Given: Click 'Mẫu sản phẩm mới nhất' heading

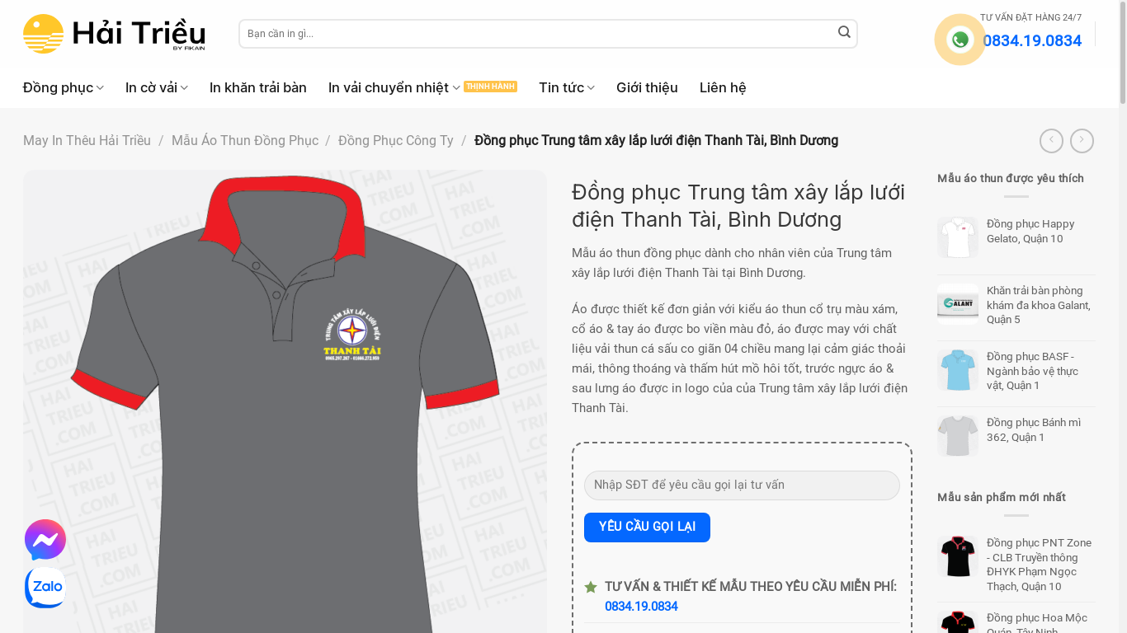Looking at the screenshot, I should pos(1002,498).
